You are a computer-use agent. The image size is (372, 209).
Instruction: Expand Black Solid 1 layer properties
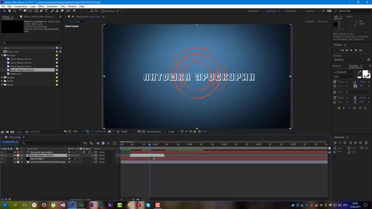15,158
